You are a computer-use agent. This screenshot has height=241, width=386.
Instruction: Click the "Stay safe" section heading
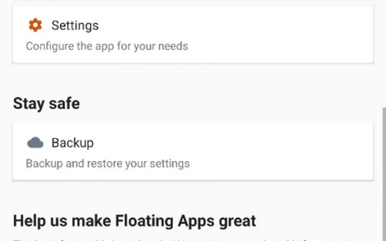tap(46, 103)
